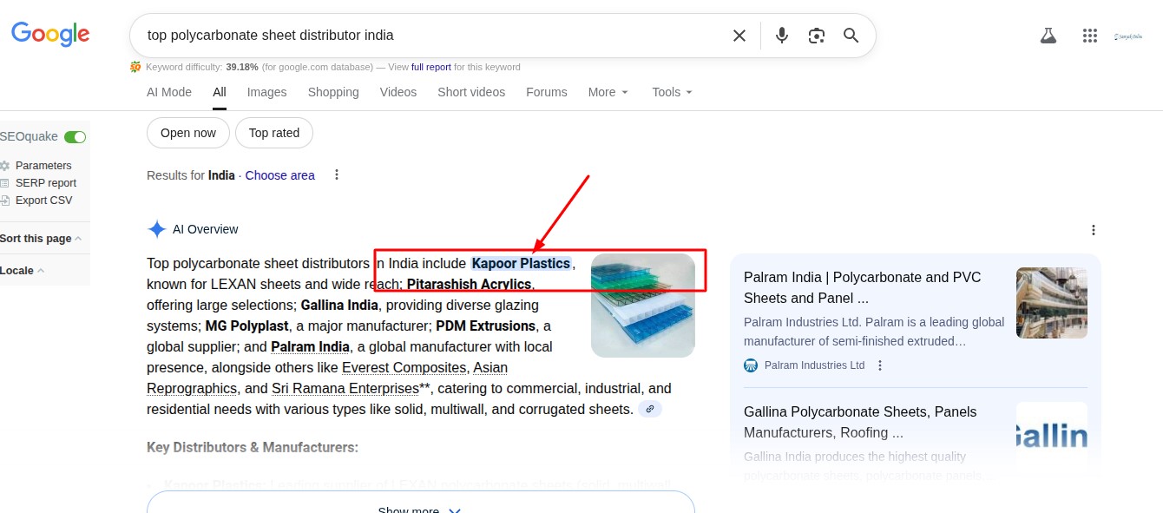Open Google Search Labs flask icon

pos(1048,35)
